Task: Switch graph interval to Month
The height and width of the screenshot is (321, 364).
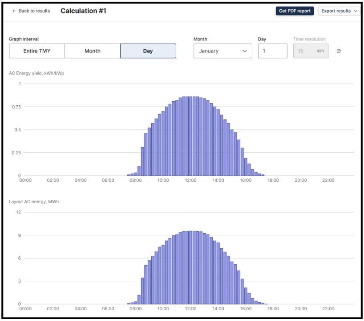Action: (x=93, y=51)
